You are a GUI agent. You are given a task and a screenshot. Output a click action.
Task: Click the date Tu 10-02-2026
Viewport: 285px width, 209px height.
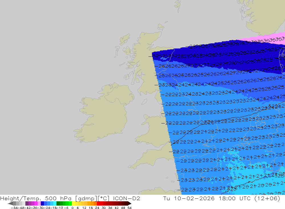(189, 198)
